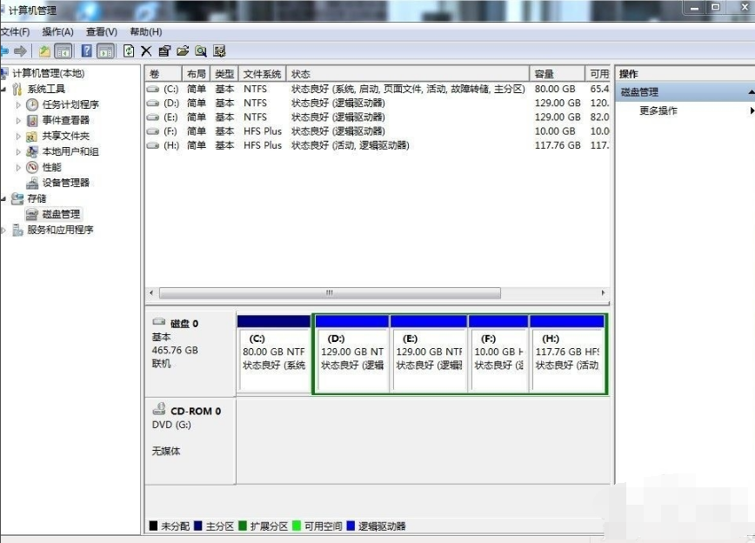The width and height of the screenshot is (755, 543).
Task: Expand the 更多操作 submenu arrow
Action: 752,111
